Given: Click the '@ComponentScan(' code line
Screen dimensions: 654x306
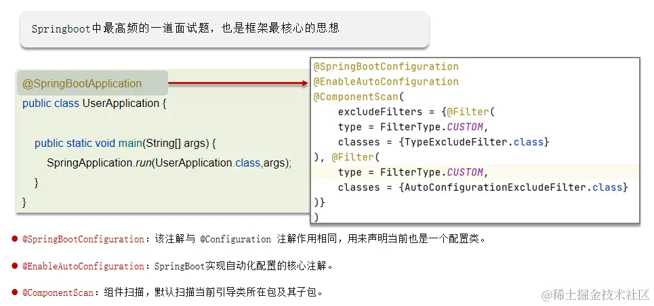Looking at the screenshot, I should 359,97.
